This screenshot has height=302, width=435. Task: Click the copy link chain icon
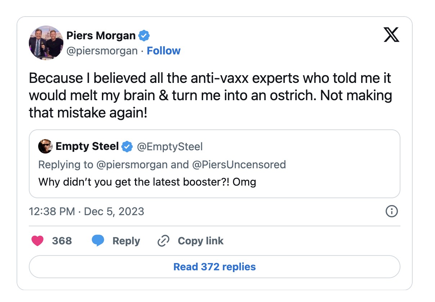pyautogui.click(x=164, y=241)
